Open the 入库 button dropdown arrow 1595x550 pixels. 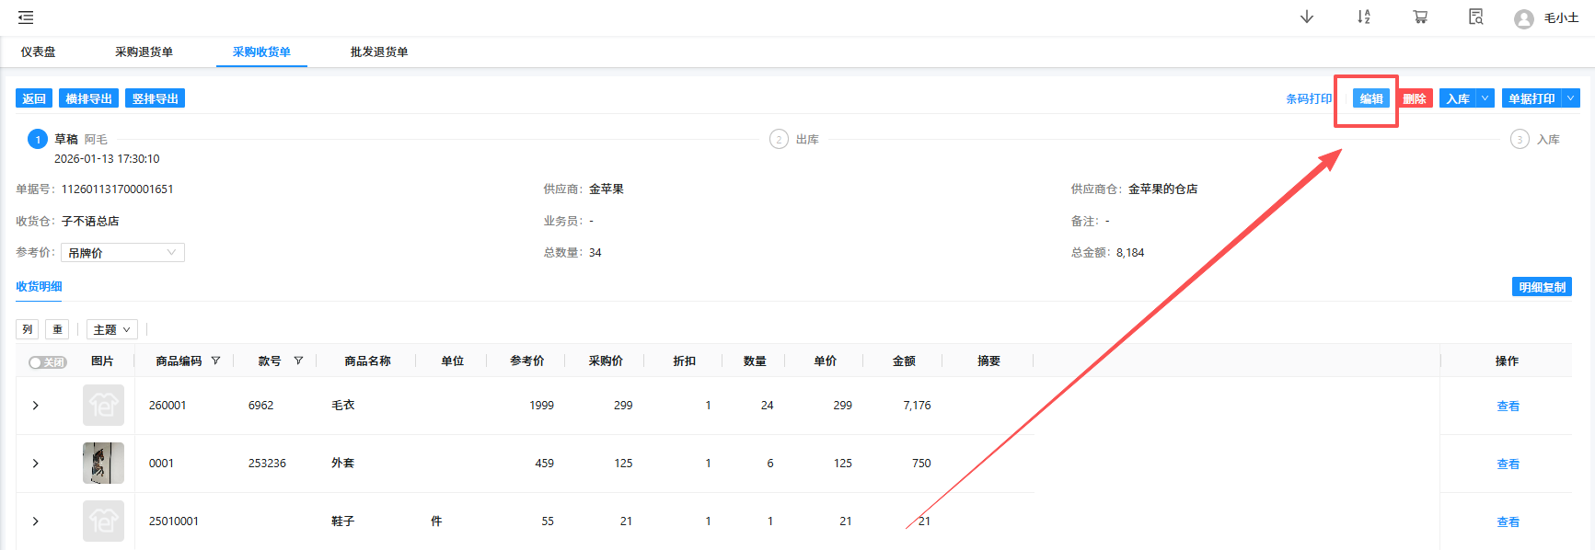click(1485, 98)
